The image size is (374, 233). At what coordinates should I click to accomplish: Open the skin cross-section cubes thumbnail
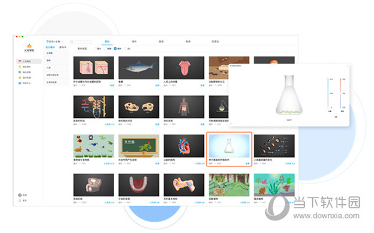[x=93, y=68]
